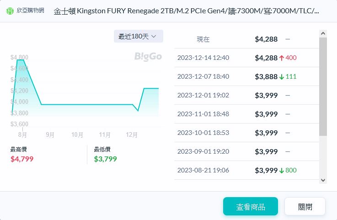Click the 12月 label on the chart axis

pos(132,134)
